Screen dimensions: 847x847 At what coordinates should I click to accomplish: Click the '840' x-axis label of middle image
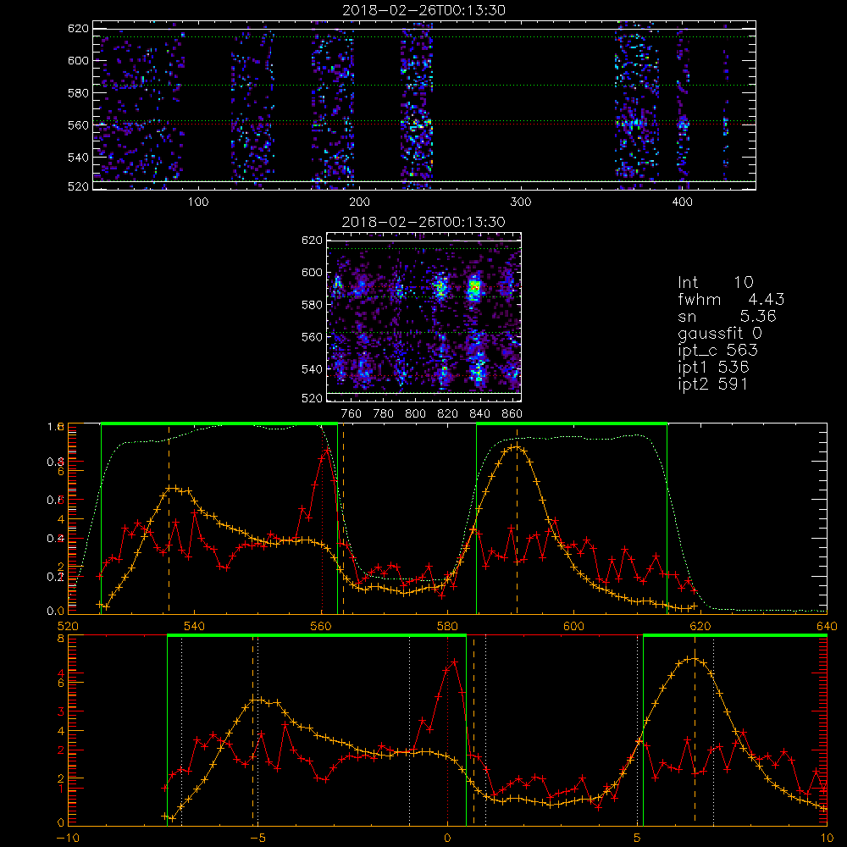tap(479, 414)
